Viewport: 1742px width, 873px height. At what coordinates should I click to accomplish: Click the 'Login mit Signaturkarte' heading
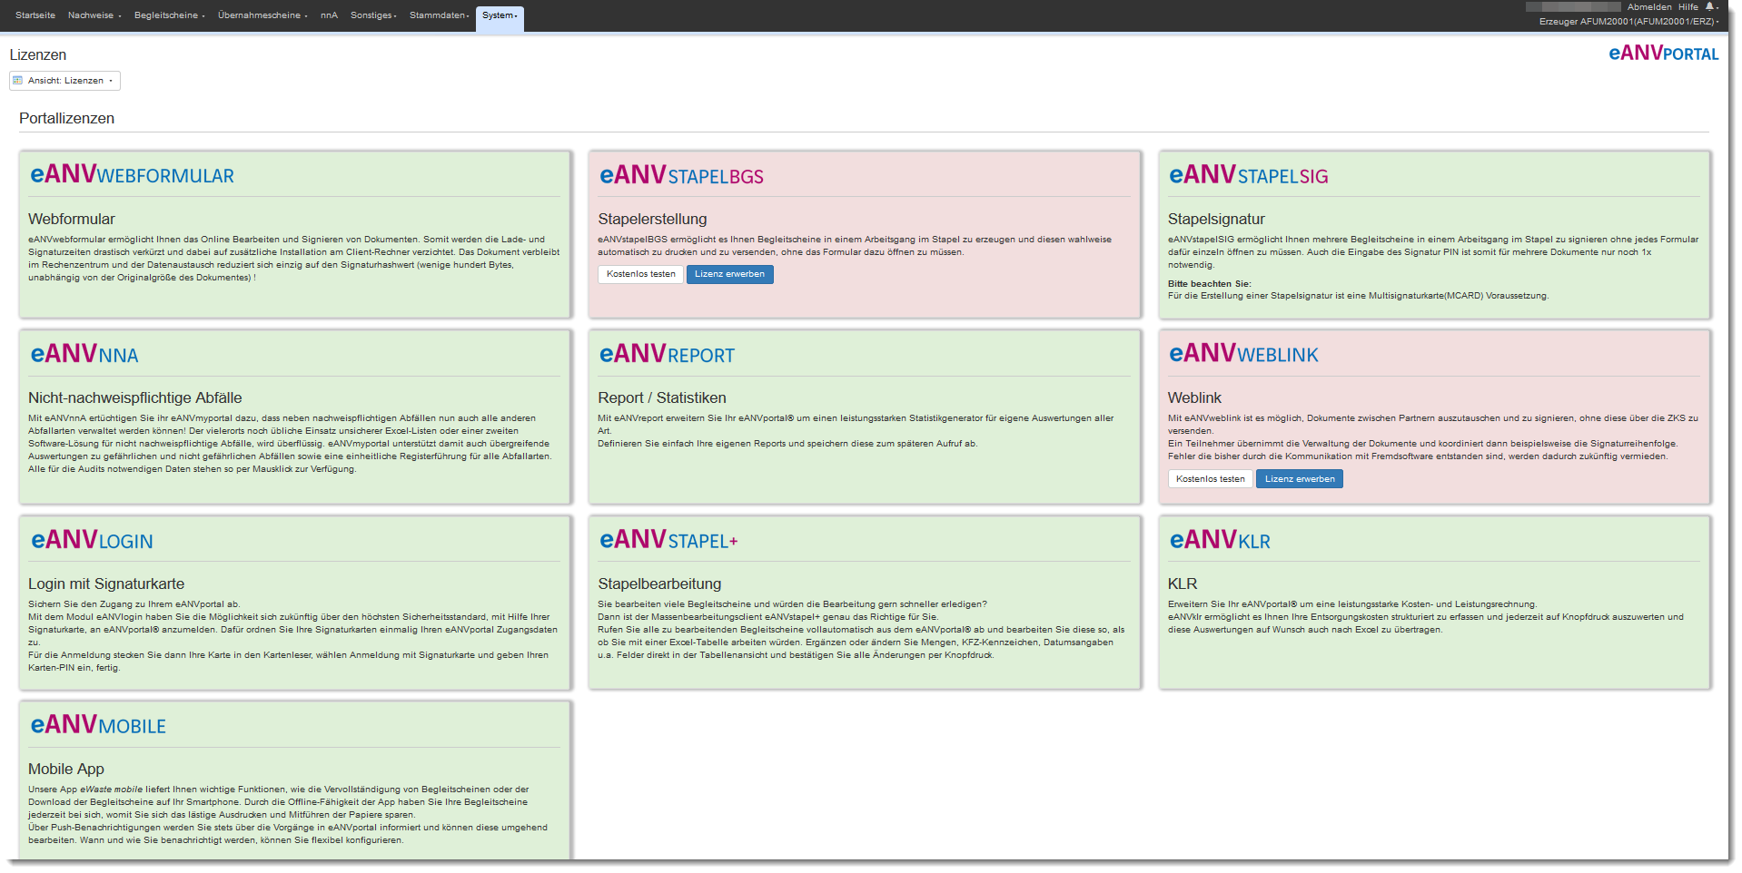click(x=106, y=584)
